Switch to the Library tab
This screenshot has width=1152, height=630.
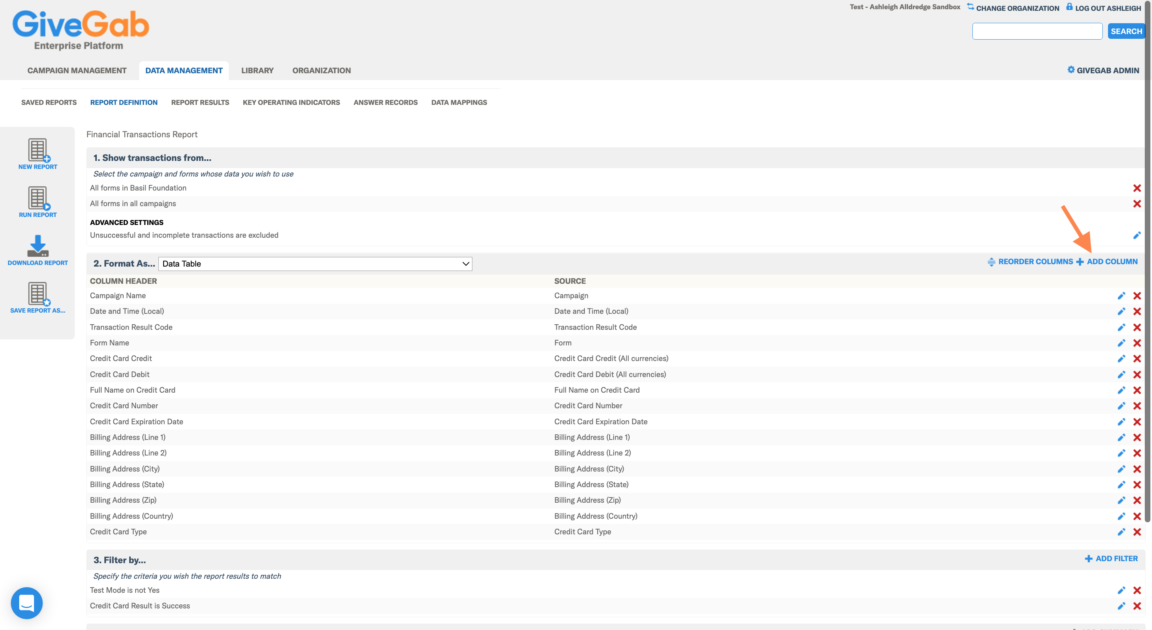(x=257, y=70)
